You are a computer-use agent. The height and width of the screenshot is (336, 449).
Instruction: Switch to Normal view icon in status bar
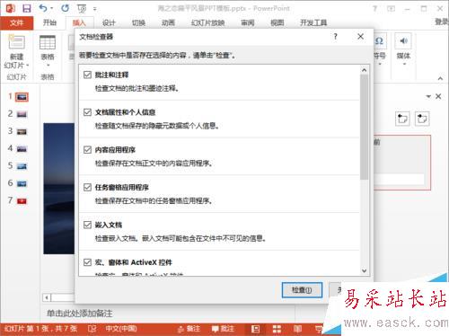coord(255,329)
